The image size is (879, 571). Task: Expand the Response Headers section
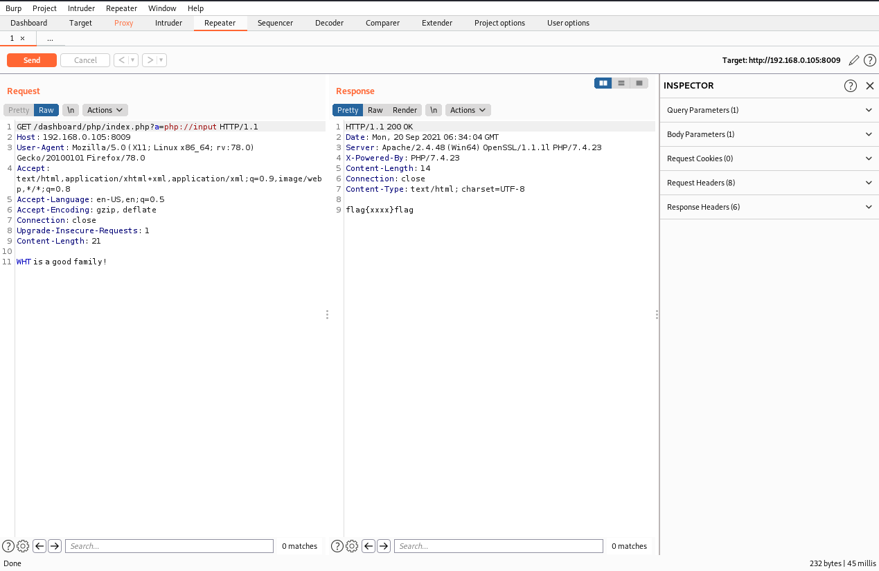pyautogui.click(x=769, y=207)
